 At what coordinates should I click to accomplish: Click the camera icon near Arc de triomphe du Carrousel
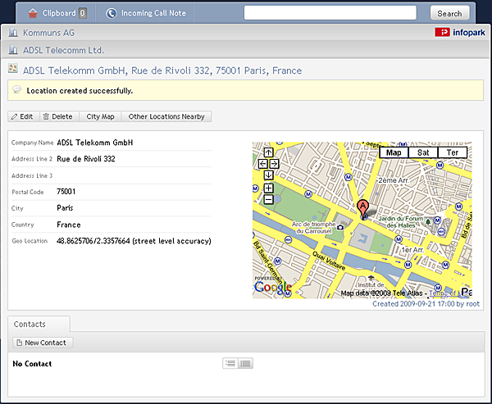(340, 227)
